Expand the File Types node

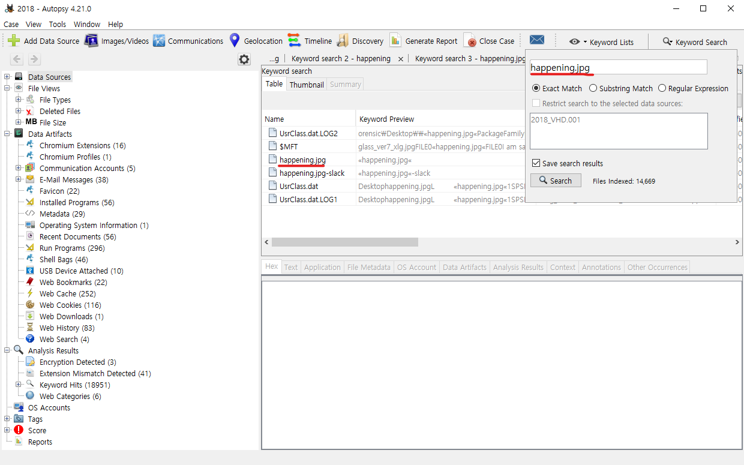[19, 100]
